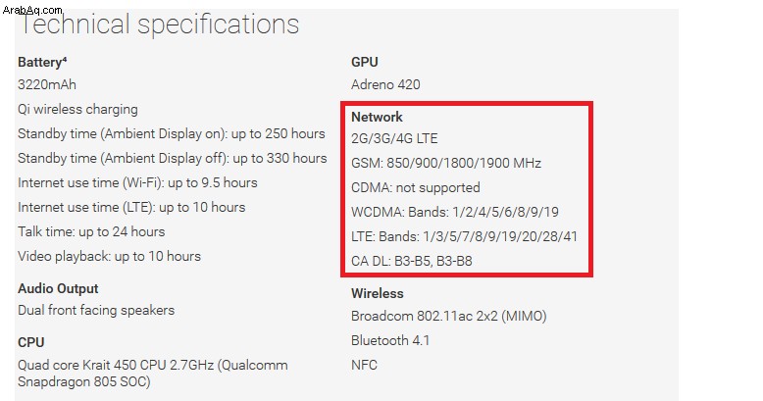Click the Audio Output heading
This screenshot has height=401, width=763.
click(58, 288)
